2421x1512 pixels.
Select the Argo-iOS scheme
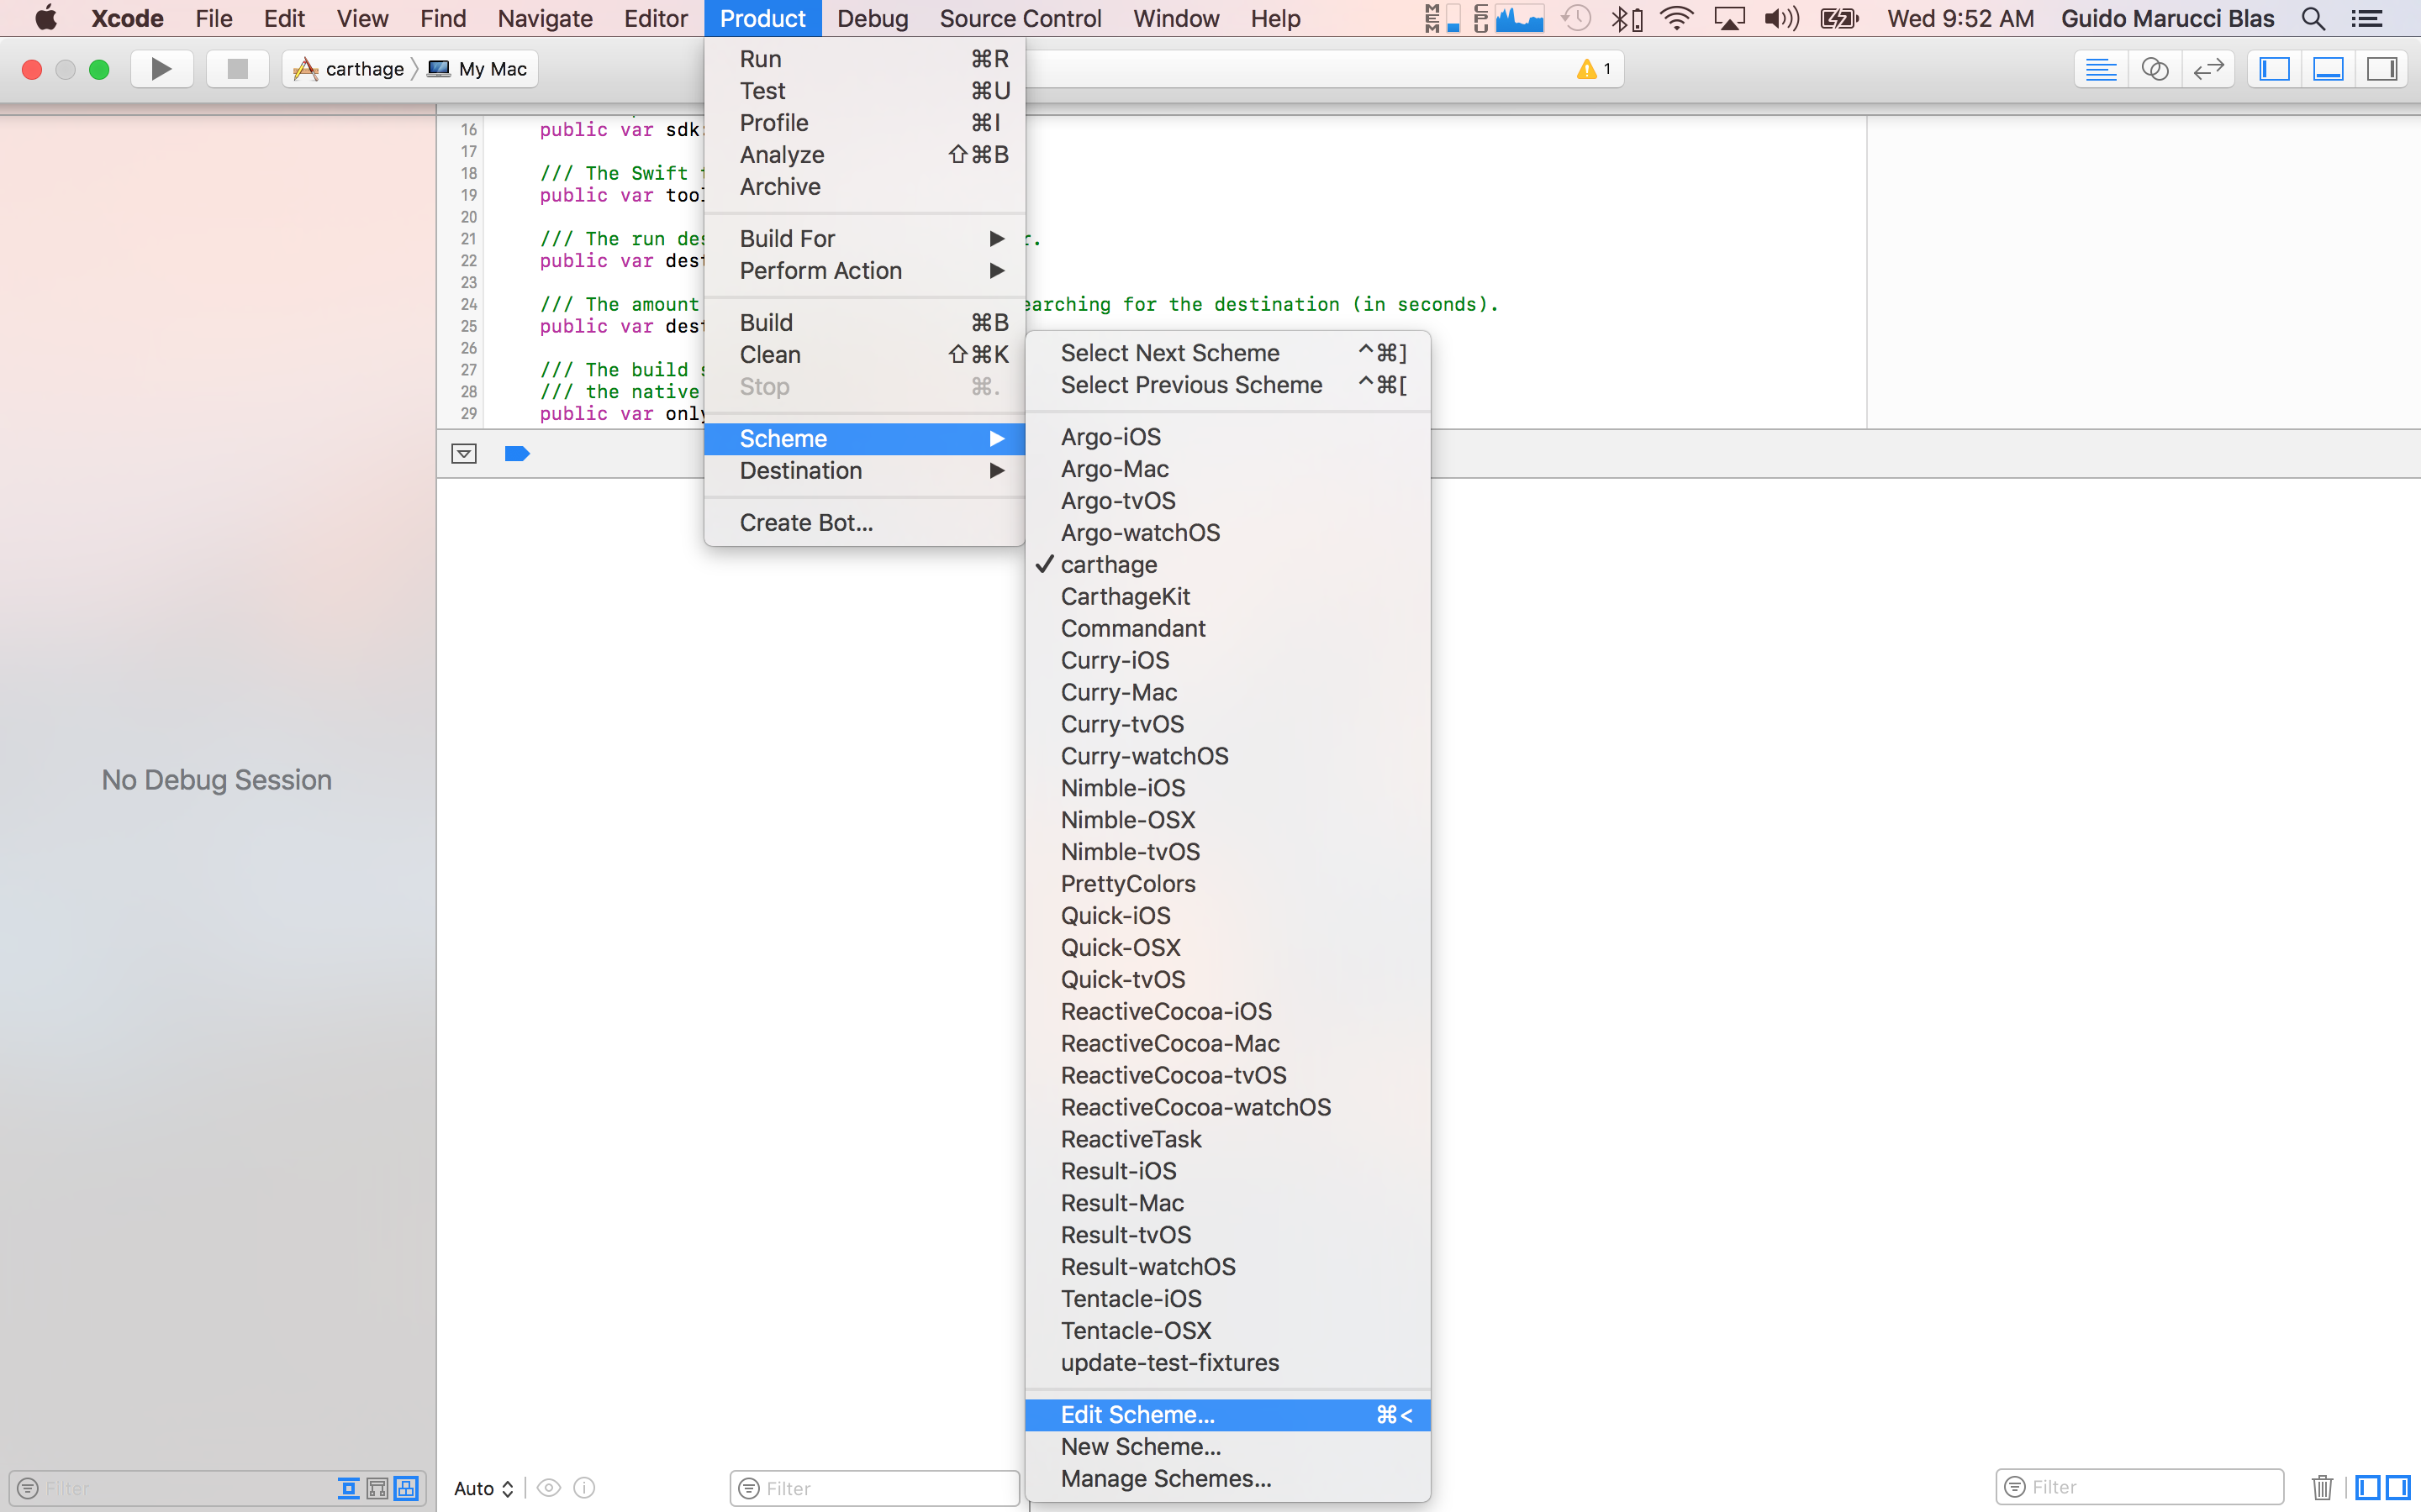pyautogui.click(x=1227, y=437)
